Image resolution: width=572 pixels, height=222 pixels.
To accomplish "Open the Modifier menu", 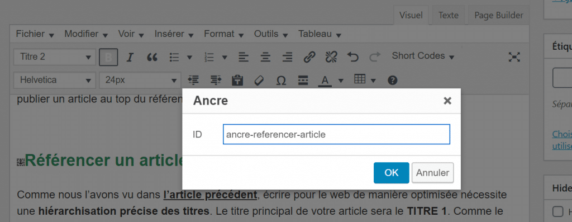I will [86, 34].
